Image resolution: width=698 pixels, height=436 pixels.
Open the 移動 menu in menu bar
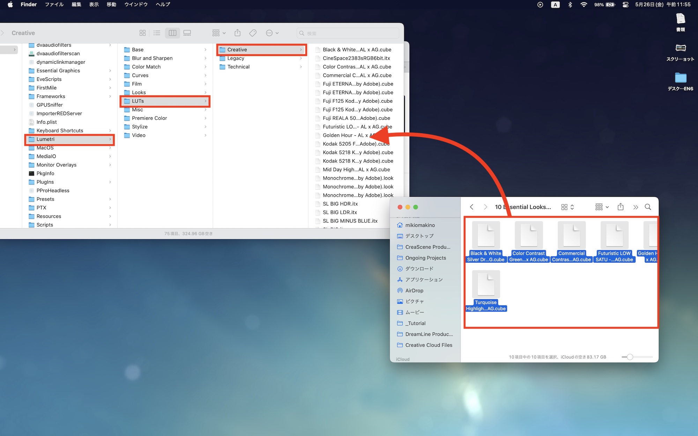coord(111,5)
